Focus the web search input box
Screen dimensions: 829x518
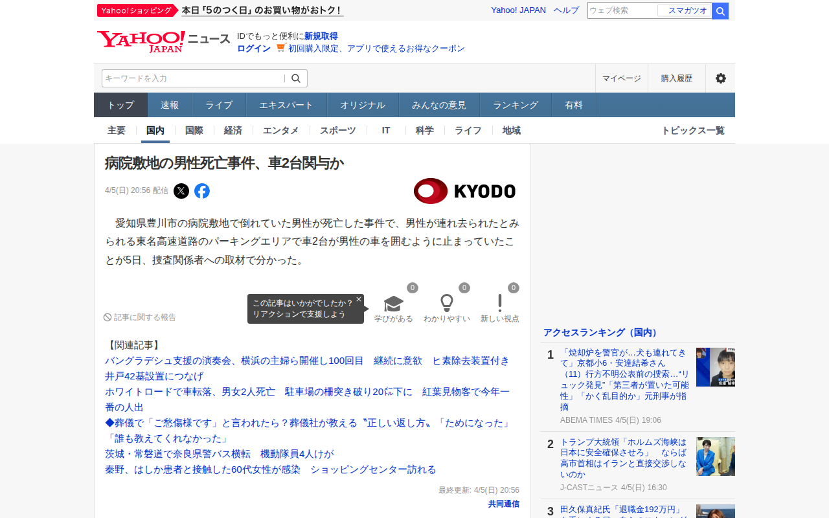click(622, 10)
